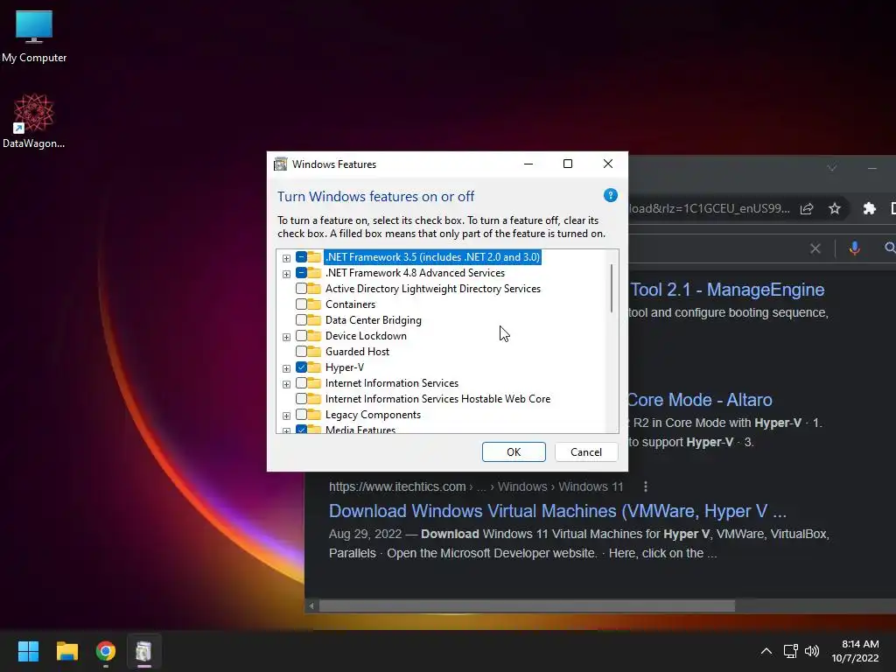The height and width of the screenshot is (672, 896).
Task: Click Chrome's scrollbar left arrow
Action: coord(311,605)
